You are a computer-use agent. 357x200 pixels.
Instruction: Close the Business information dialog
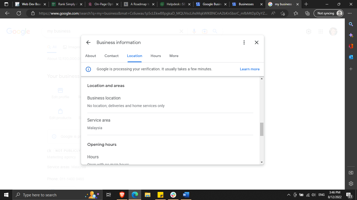coord(257,42)
